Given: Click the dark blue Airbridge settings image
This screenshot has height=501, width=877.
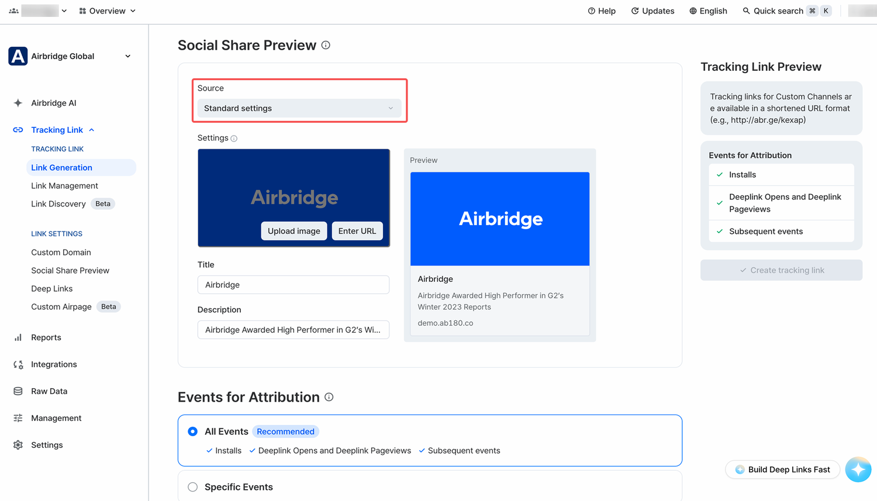Looking at the screenshot, I should click(x=294, y=198).
